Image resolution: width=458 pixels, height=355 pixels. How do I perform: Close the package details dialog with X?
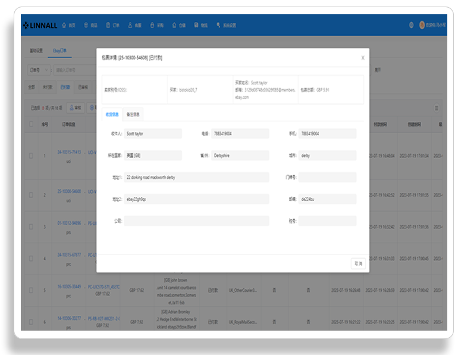[363, 58]
